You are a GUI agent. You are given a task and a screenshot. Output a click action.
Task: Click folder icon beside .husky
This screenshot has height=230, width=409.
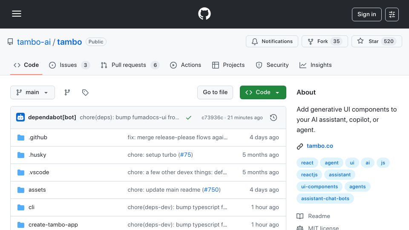(21, 155)
